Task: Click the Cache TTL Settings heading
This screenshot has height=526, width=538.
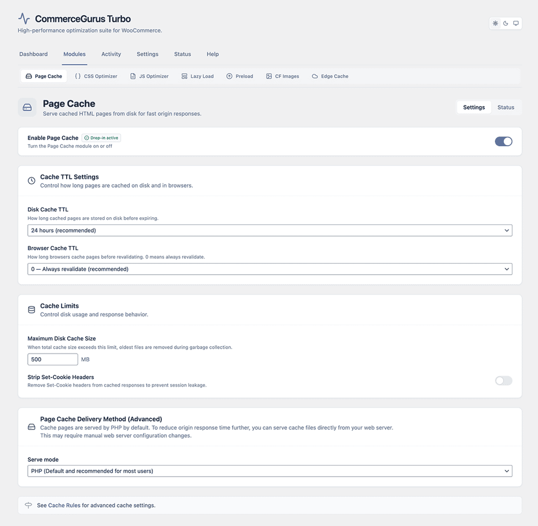Action: [69, 177]
